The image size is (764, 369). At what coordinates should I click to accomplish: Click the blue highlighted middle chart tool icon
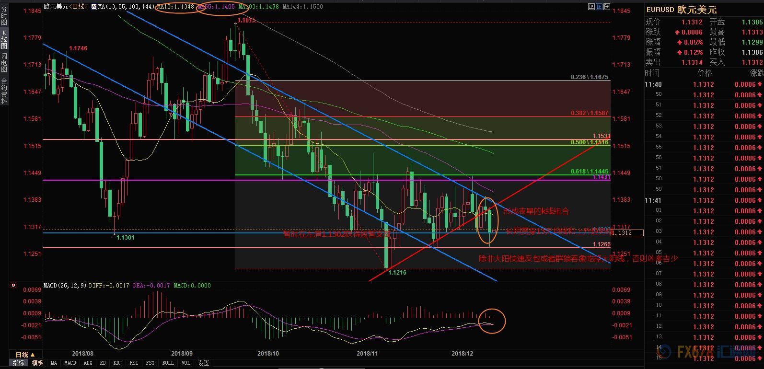[x=599, y=7]
